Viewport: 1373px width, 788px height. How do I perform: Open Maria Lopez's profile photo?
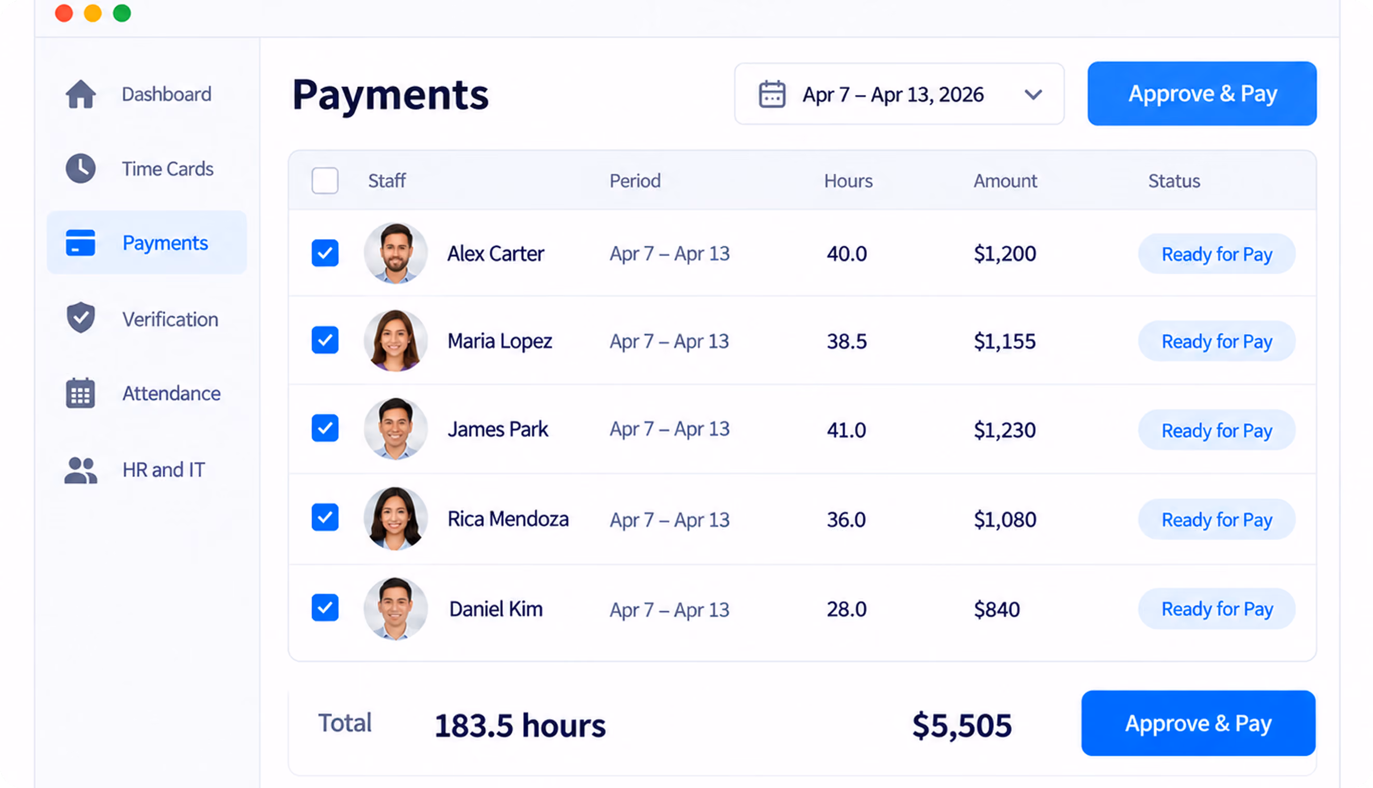[x=396, y=341]
